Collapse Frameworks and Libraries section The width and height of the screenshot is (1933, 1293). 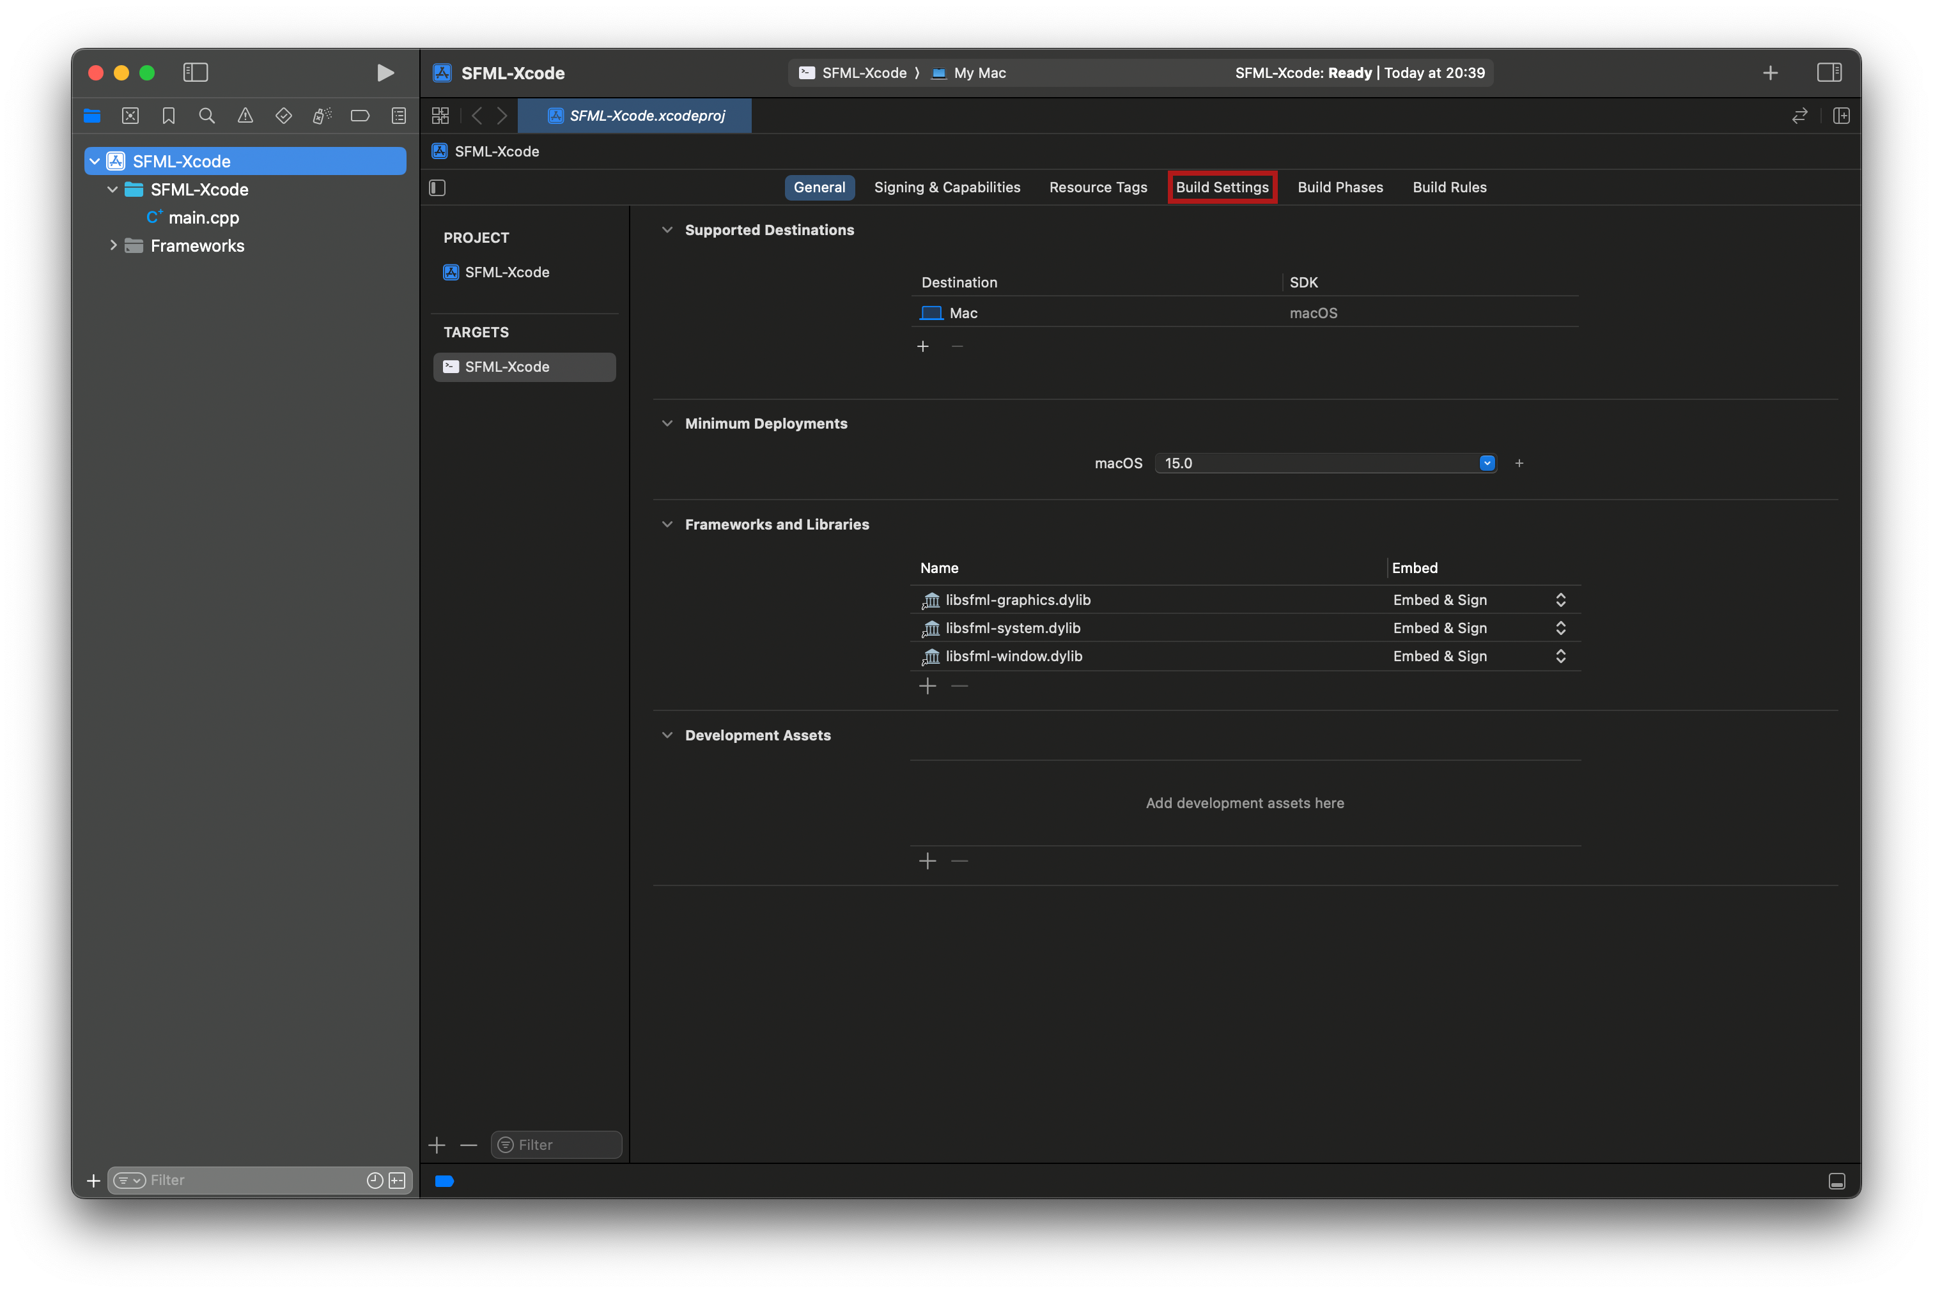pyautogui.click(x=667, y=524)
